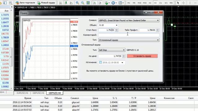Click the Стоп Лосс input field
This screenshot has height=111, width=198.
(107, 30)
